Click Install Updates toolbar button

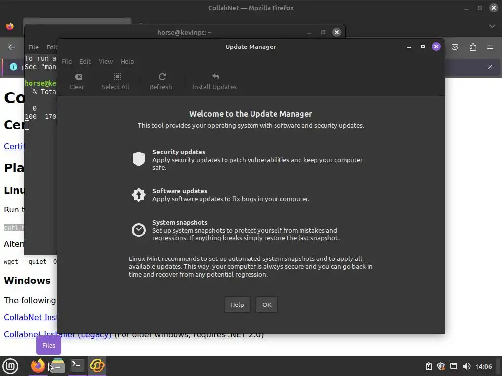tap(214, 82)
